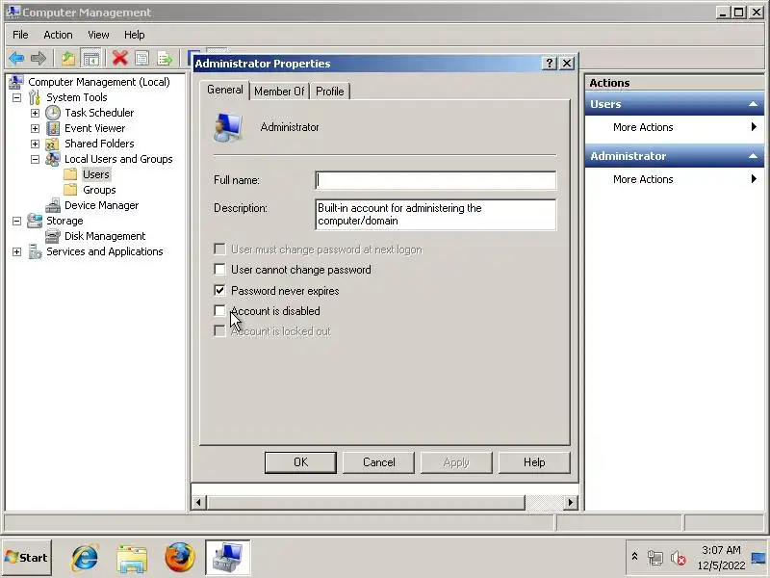770x578 pixels.
Task: Click the Up one level folder icon
Action: coord(68,59)
